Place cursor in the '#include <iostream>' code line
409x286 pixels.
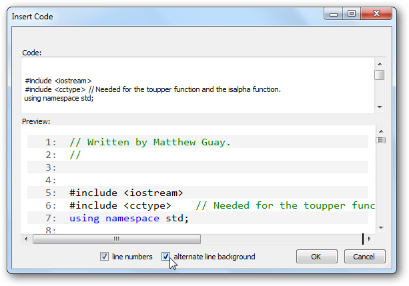tap(58, 81)
